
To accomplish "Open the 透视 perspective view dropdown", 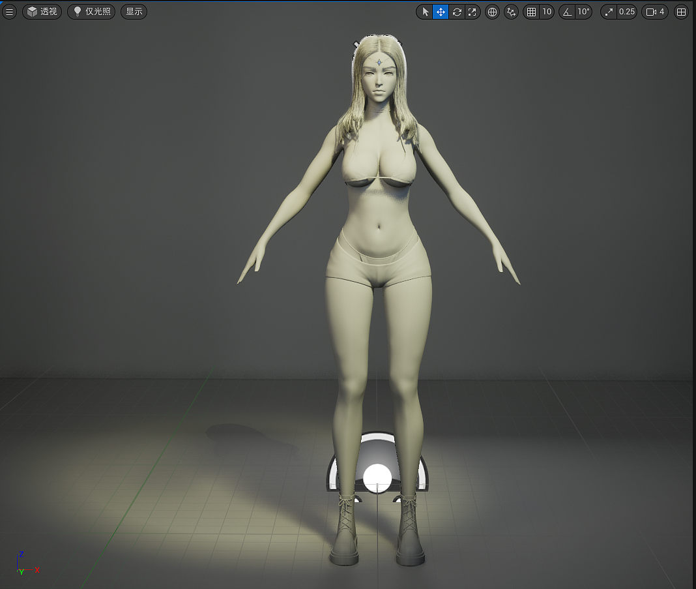I will point(42,12).
